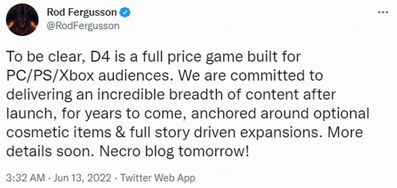Select the words "content after"
The image size is (397, 188).
pyautogui.click(x=290, y=94)
